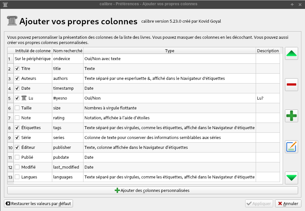305x211 pixels.
Task: Click the edit column pencil icon
Action: [x=292, y=147]
